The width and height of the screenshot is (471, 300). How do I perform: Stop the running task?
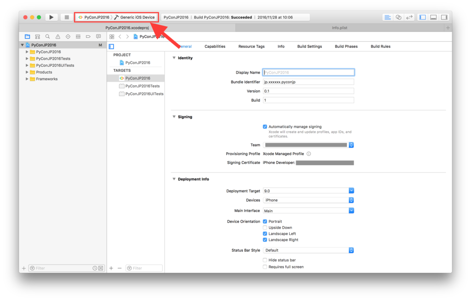pyautogui.click(x=67, y=17)
